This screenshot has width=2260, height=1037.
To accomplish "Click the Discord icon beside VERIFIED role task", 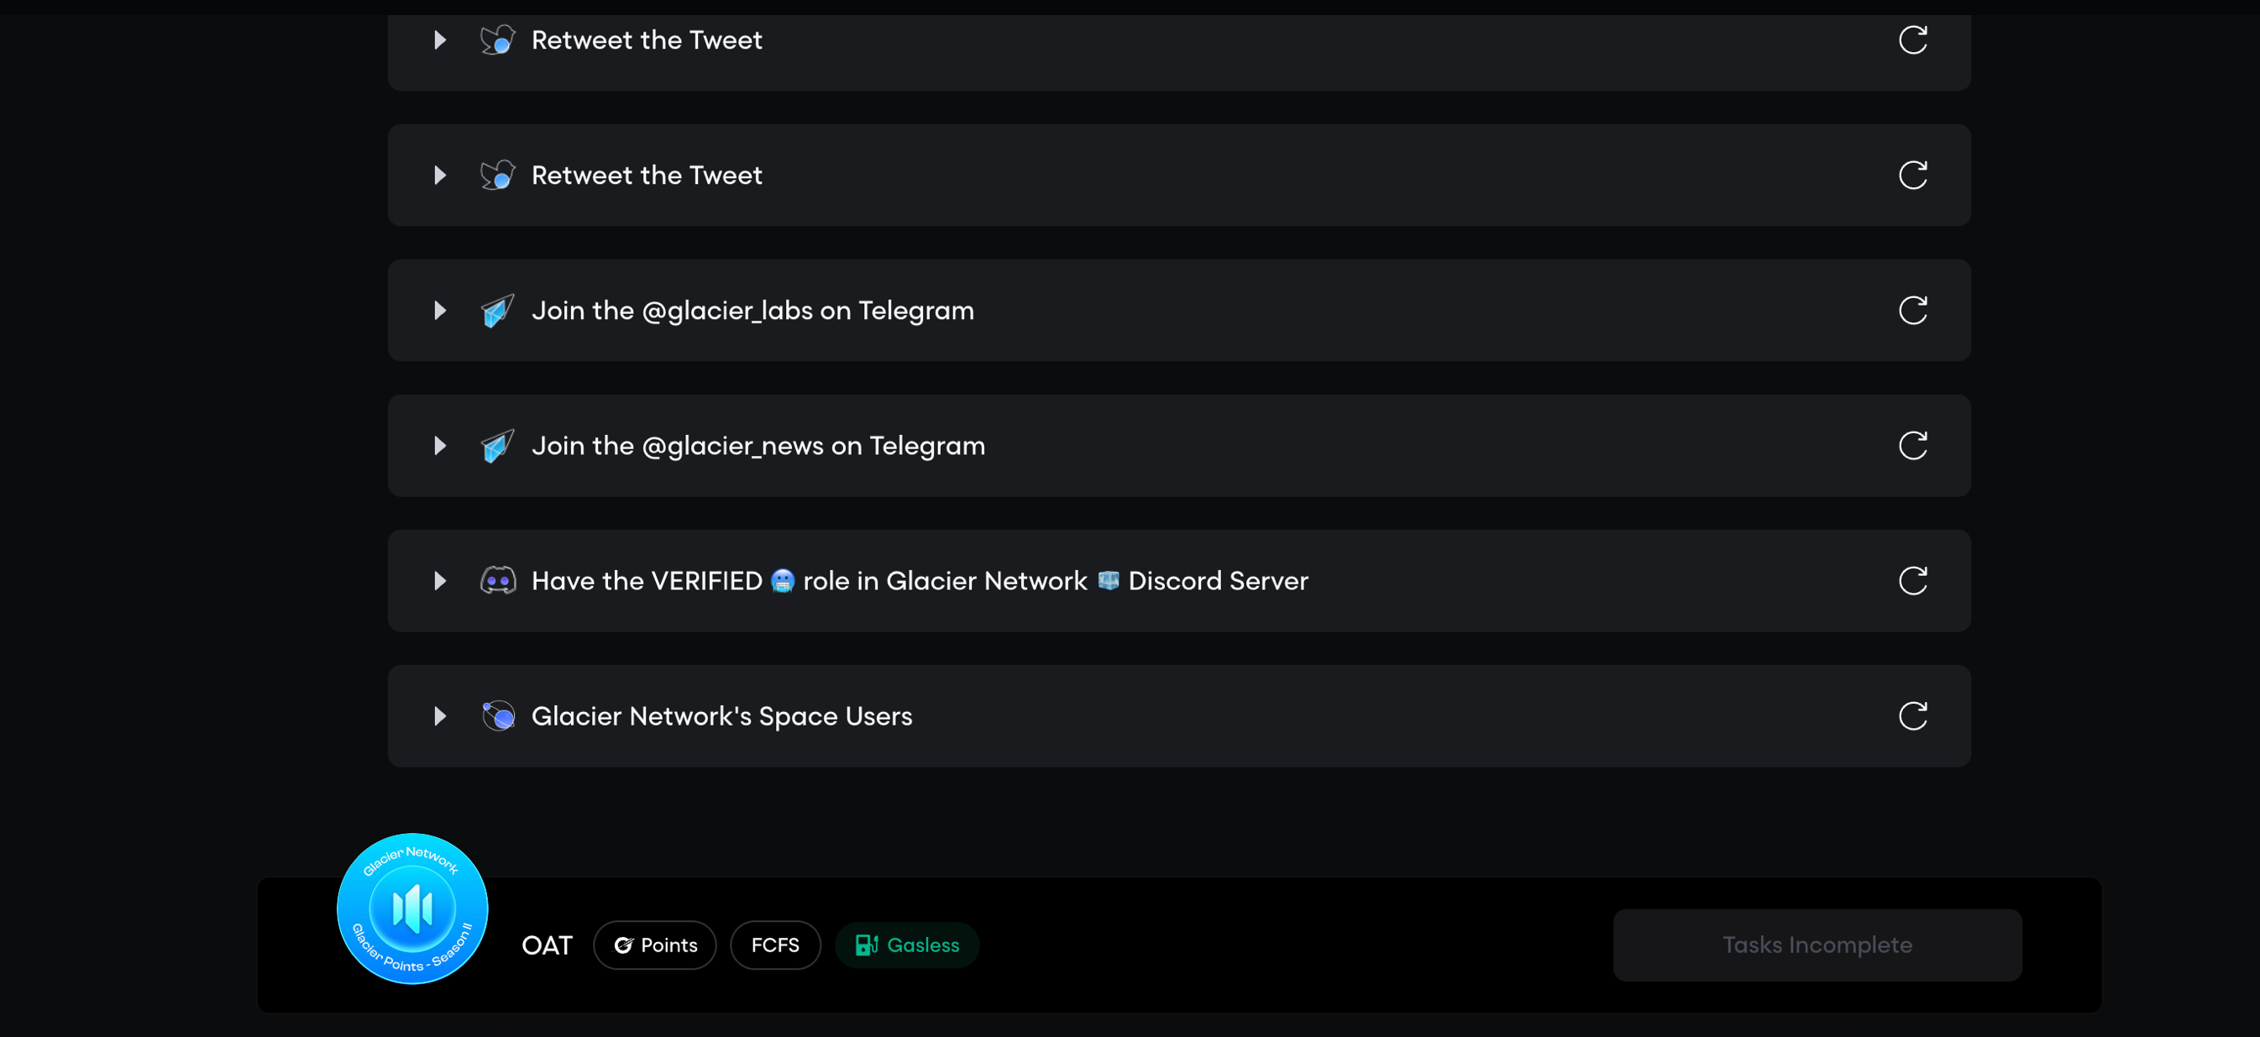I will (x=497, y=581).
